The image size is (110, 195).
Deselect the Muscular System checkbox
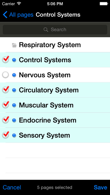click(x=6, y=105)
